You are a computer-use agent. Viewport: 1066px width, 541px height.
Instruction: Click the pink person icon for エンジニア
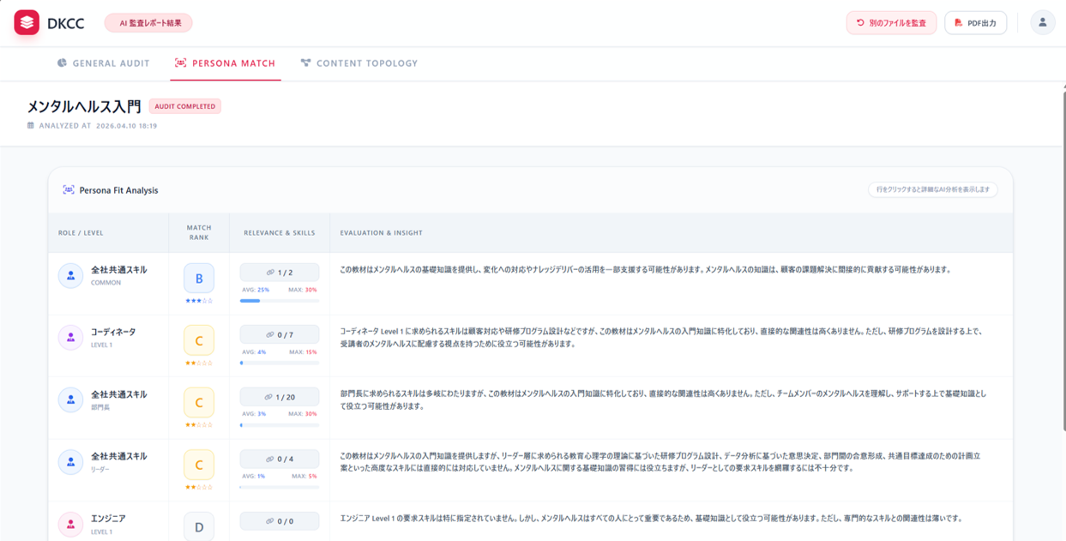70,525
